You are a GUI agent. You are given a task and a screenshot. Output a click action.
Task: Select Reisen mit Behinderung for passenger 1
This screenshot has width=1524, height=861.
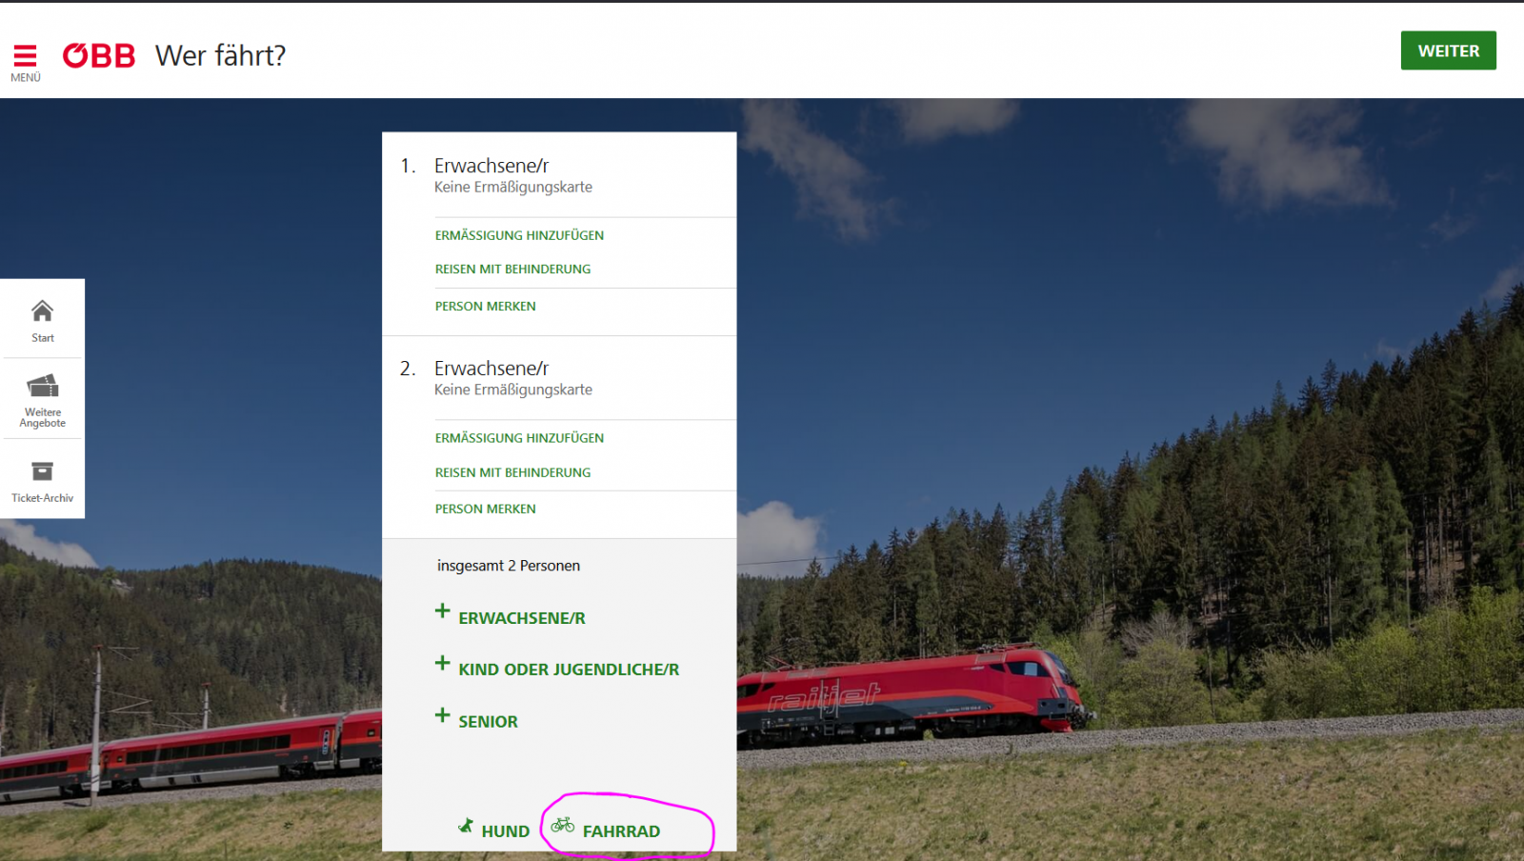tap(512, 270)
